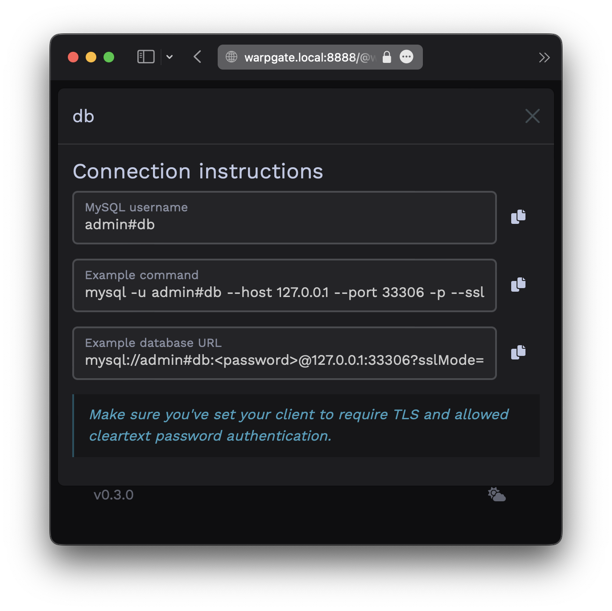Copy the example mysql command

518,285
